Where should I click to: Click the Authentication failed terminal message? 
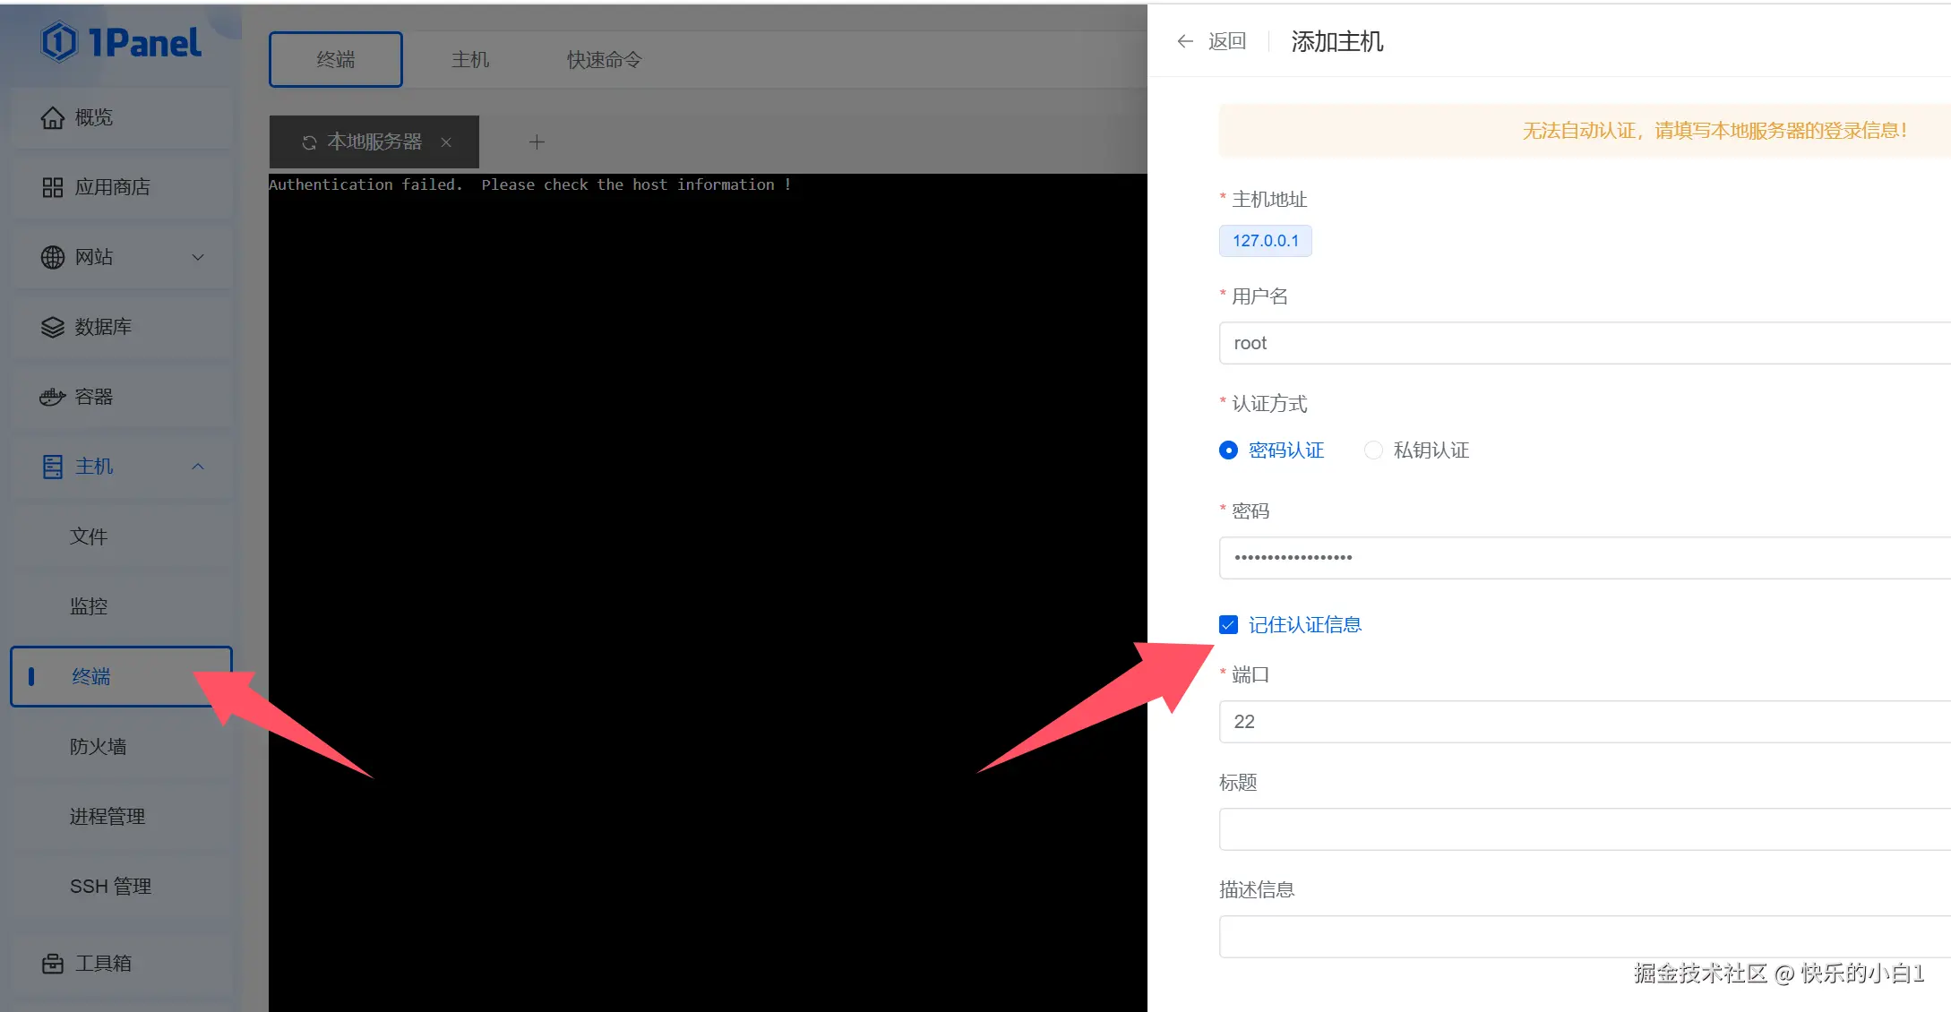point(530,184)
